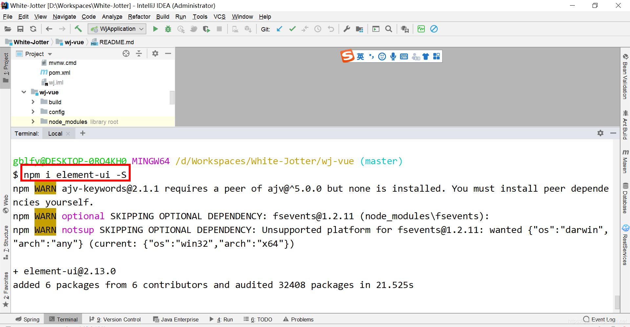
Task: Toggle Maven side panel
Action: pyautogui.click(x=625, y=161)
